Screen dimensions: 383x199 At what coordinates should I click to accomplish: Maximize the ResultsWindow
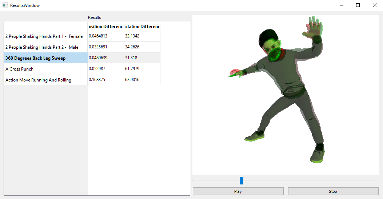coord(358,5)
